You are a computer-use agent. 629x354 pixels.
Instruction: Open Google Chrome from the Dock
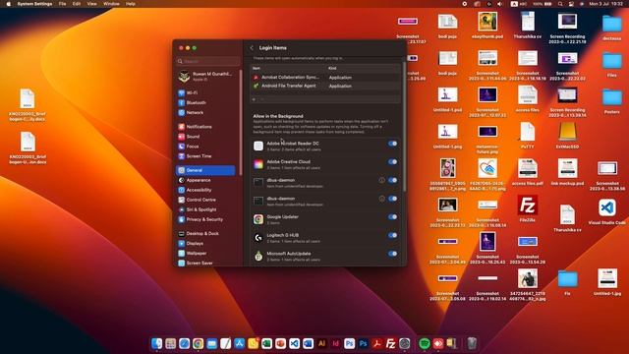coord(198,343)
